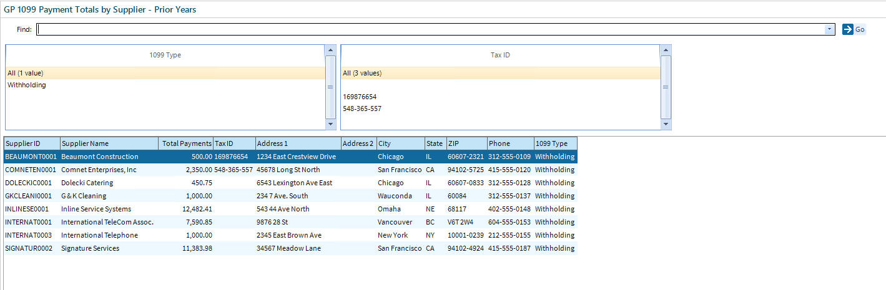The image size is (886, 290).
Task: Click the 1099 Type list scrollbar thumb
Action: coord(331,87)
